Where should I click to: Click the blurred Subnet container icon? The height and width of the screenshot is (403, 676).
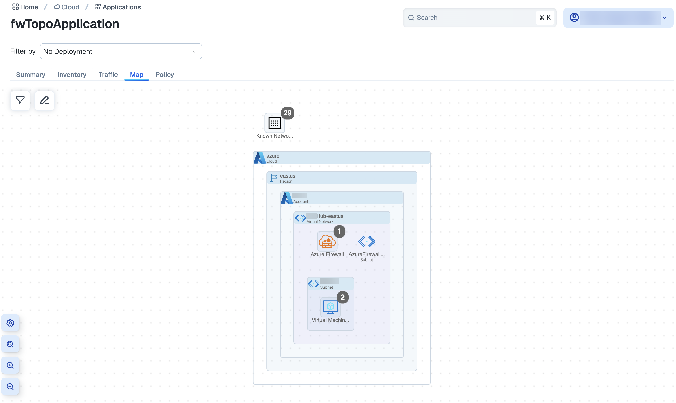click(x=314, y=284)
